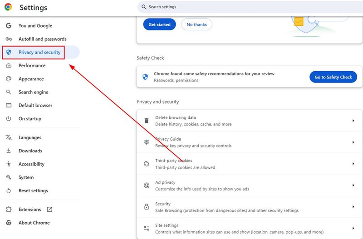Click the Get started button
Screen dimensions: 363x239
click(160, 24)
